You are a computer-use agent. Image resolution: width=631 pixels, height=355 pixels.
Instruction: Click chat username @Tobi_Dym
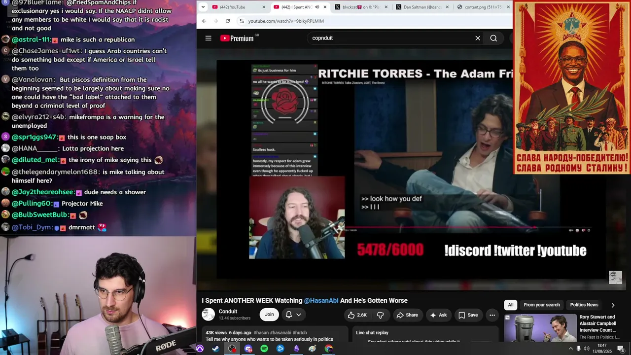tap(33, 227)
